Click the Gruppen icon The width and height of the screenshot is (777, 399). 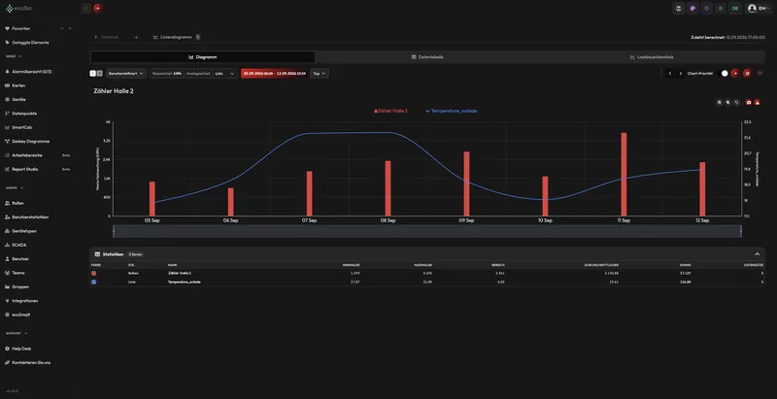pos(8,286)
